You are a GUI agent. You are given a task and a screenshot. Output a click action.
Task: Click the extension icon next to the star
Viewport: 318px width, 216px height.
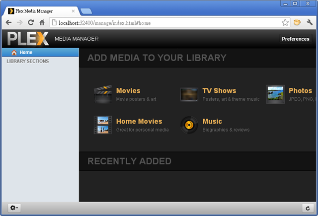[297, 22]
